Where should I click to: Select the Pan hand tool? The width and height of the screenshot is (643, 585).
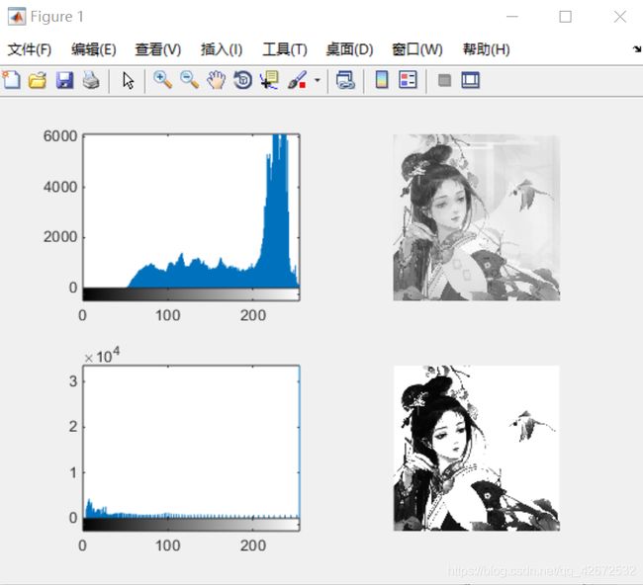216,80
